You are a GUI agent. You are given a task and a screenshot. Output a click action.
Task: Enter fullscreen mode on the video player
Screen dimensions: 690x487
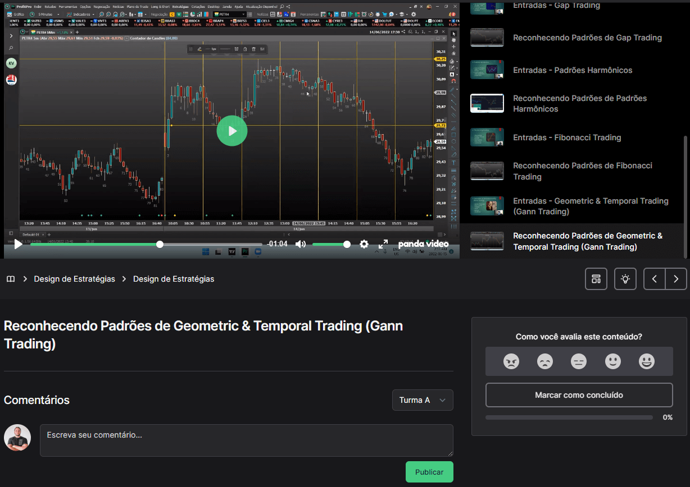(x=383, y=244)
